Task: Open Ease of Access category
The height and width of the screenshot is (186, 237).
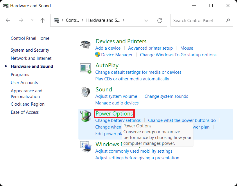Action: [x=25, y=112]
